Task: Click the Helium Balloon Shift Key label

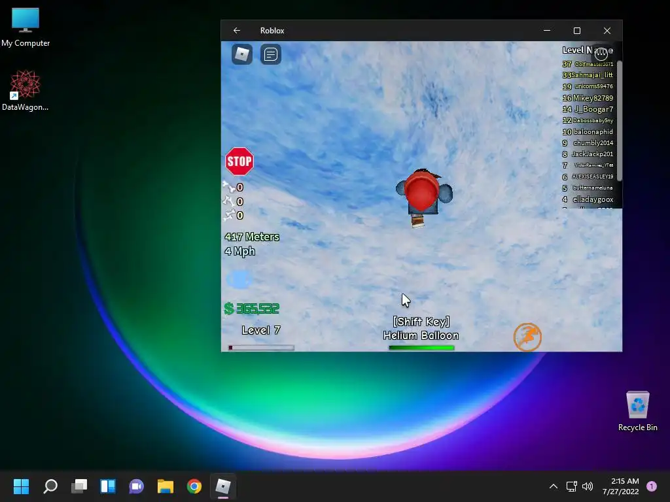Action: [421, 328]
